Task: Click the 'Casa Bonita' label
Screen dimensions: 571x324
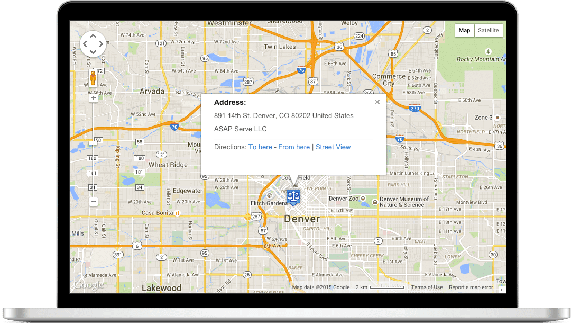Action: tap(158, 213)
